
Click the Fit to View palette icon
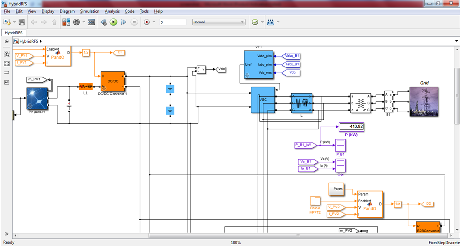[x=7, y=64]
